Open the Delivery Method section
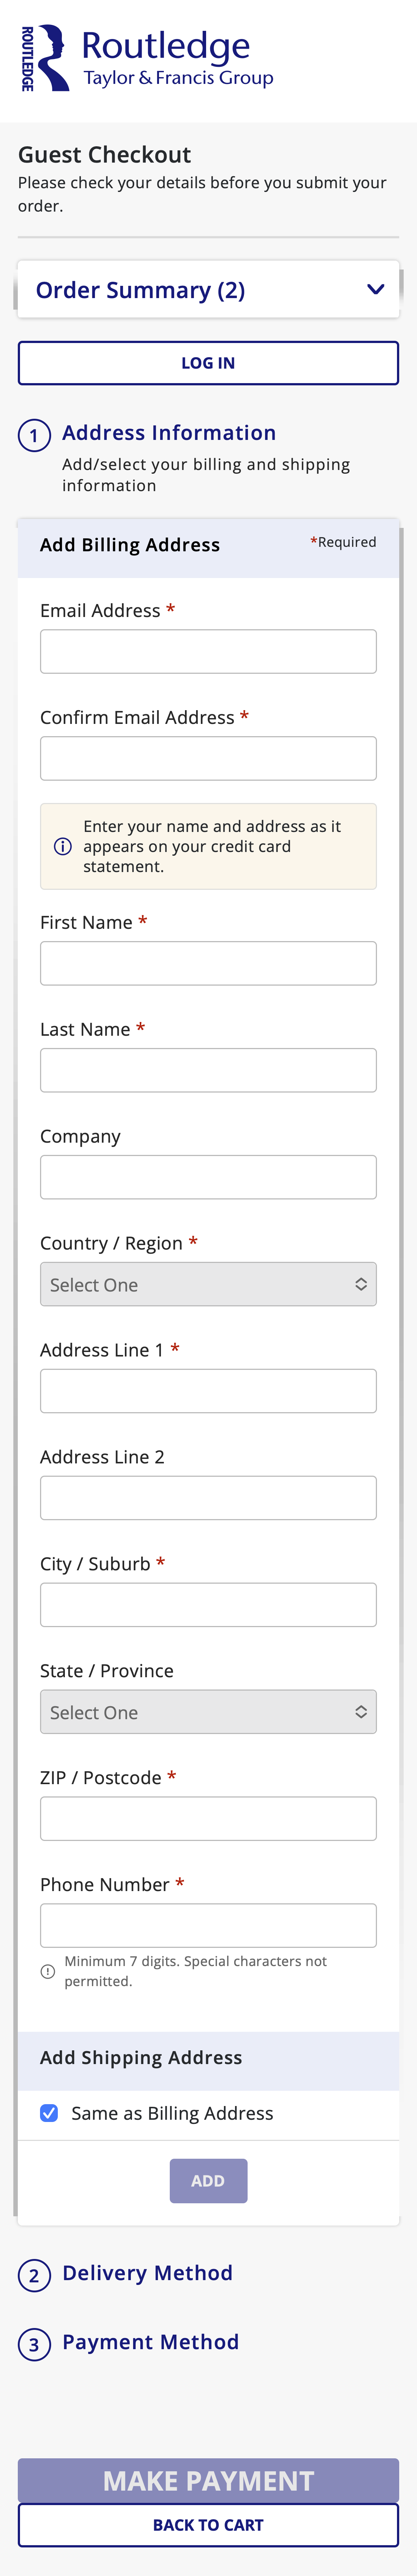 tap(147, 2274)
